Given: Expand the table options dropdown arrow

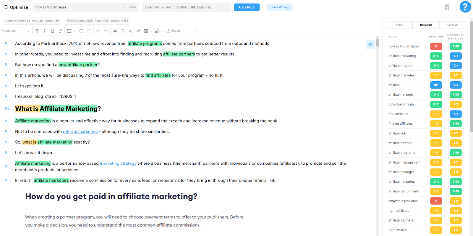Looking at the screenshot, I should pos(151,31).
